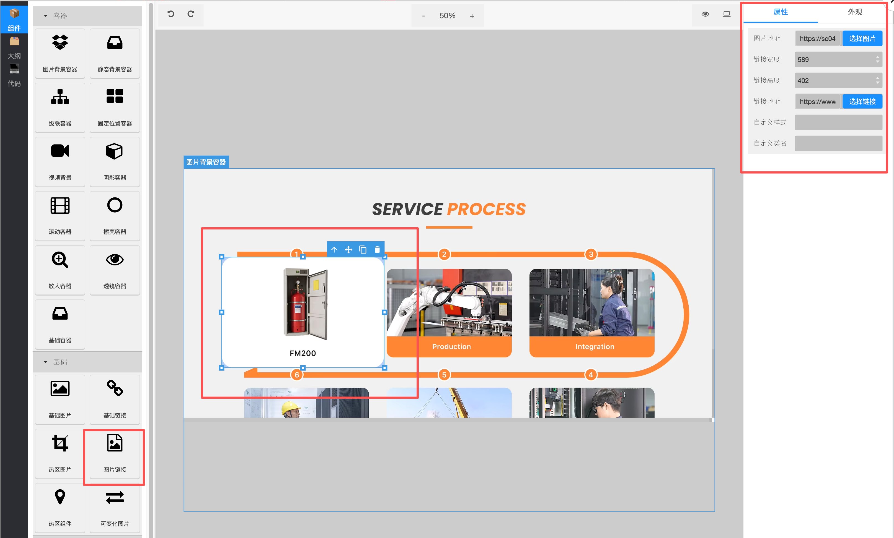
Task: Switch to desktop device view icon
Action: pos(726,14)
